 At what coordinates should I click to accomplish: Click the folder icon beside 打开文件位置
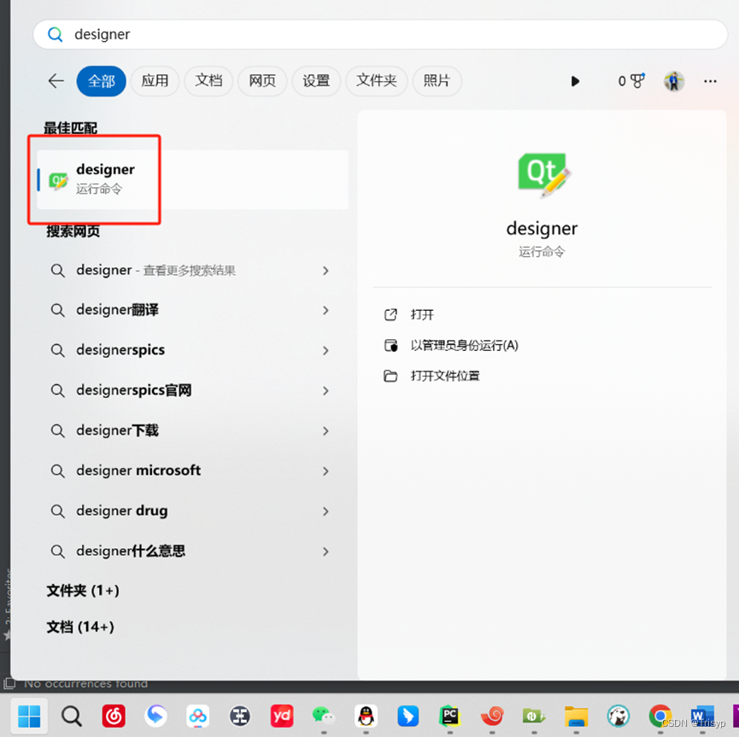390,376
